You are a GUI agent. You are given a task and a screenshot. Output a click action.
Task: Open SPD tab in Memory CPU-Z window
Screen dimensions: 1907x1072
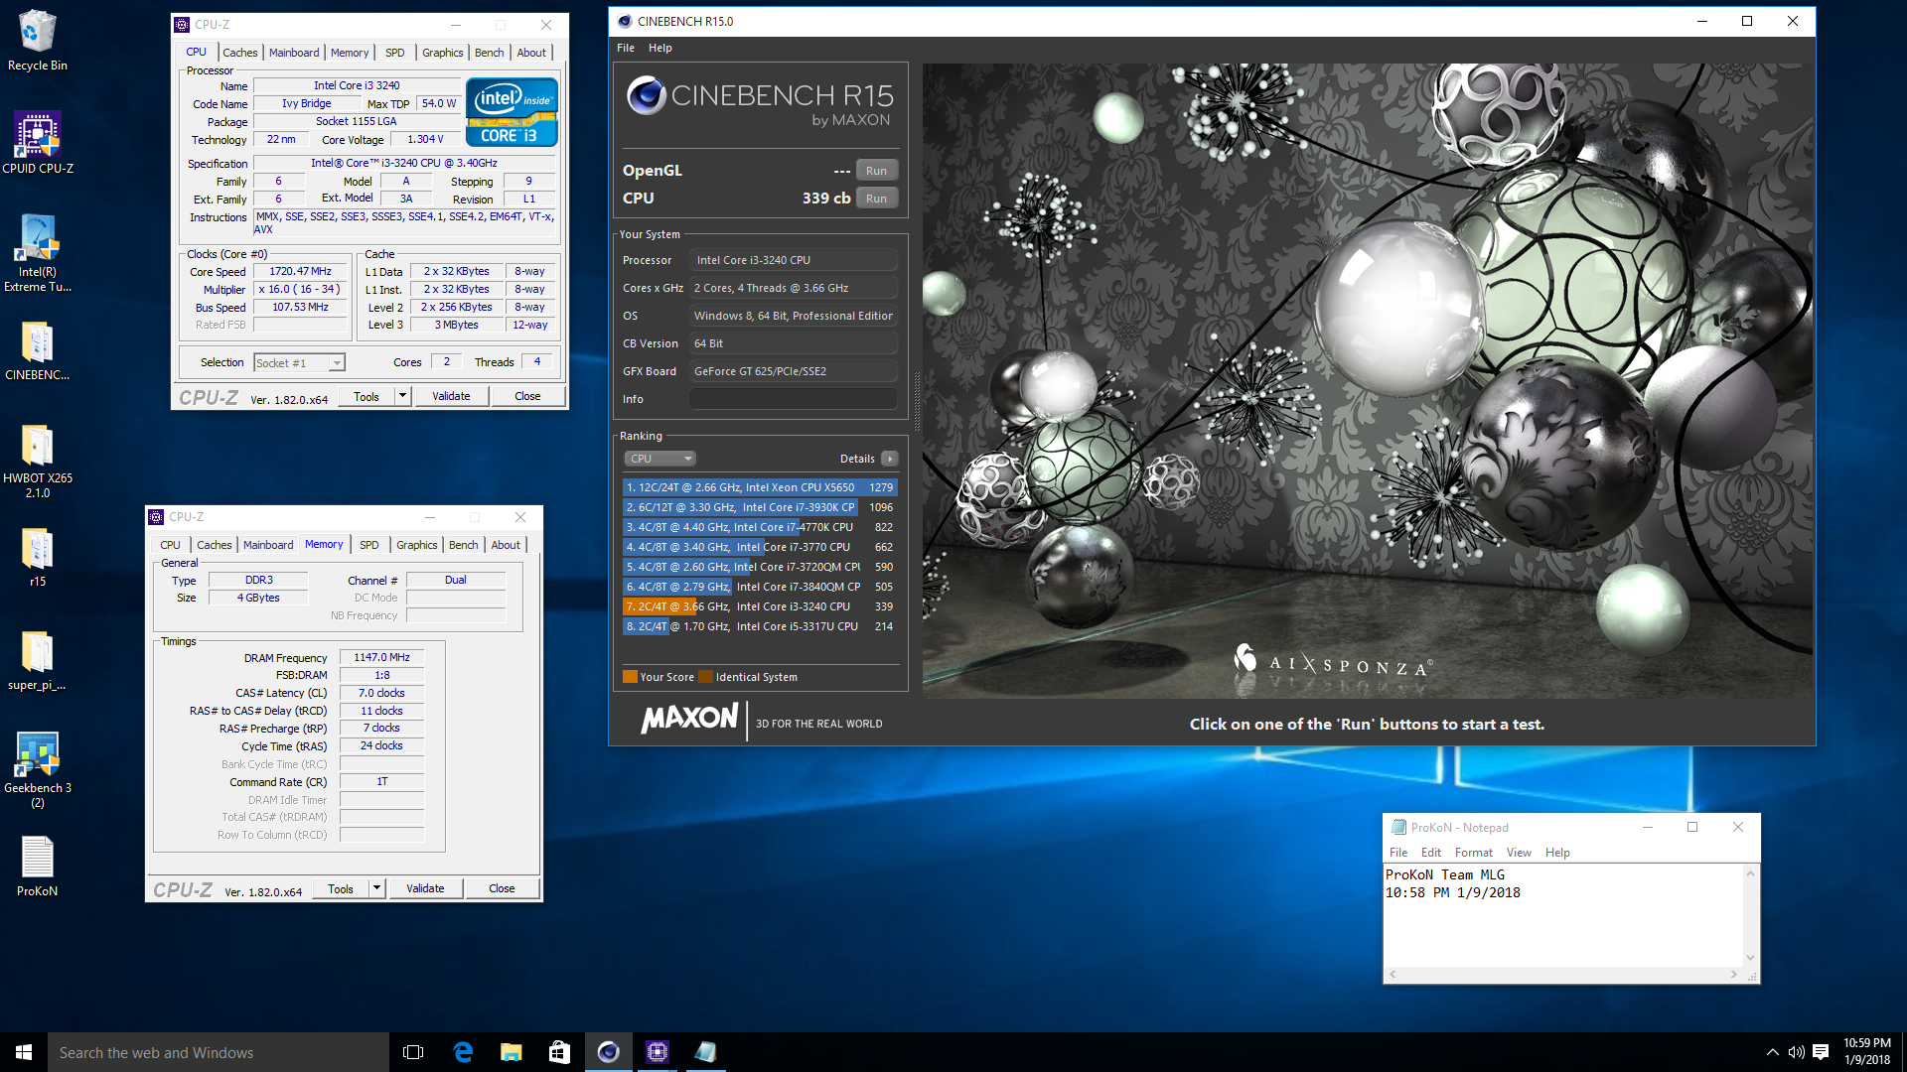[369, 545]
